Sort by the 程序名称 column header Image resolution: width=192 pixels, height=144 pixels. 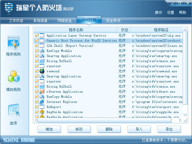pos(76,30)
